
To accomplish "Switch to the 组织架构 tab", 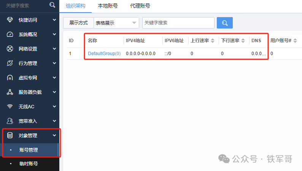I will tap(75, 6).
